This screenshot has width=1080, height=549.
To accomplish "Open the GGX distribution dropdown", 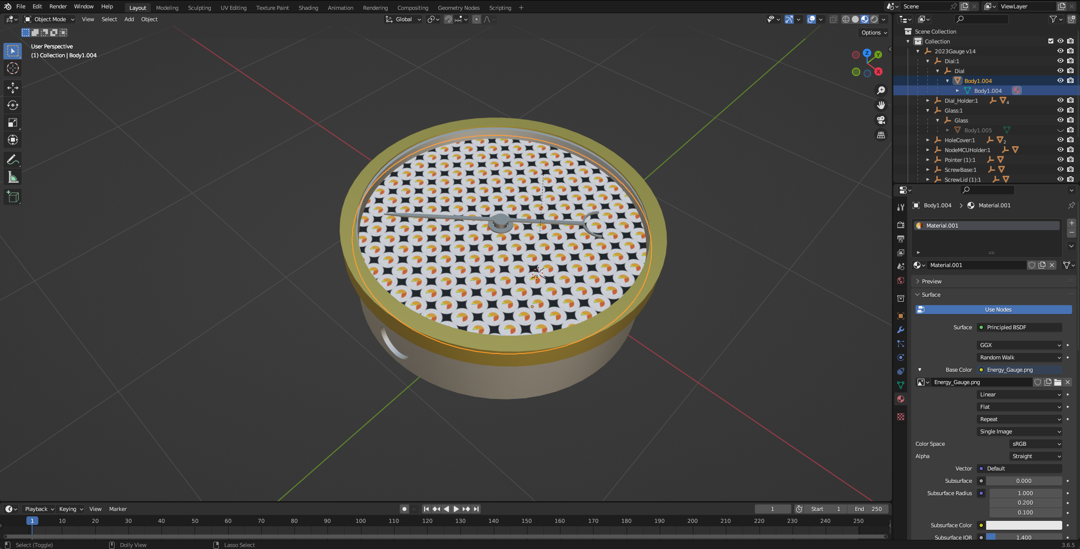I will tap(1020, 345).
